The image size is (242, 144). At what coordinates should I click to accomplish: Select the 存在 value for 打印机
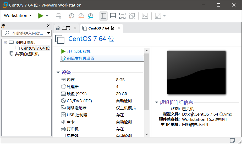coord(120,129)
